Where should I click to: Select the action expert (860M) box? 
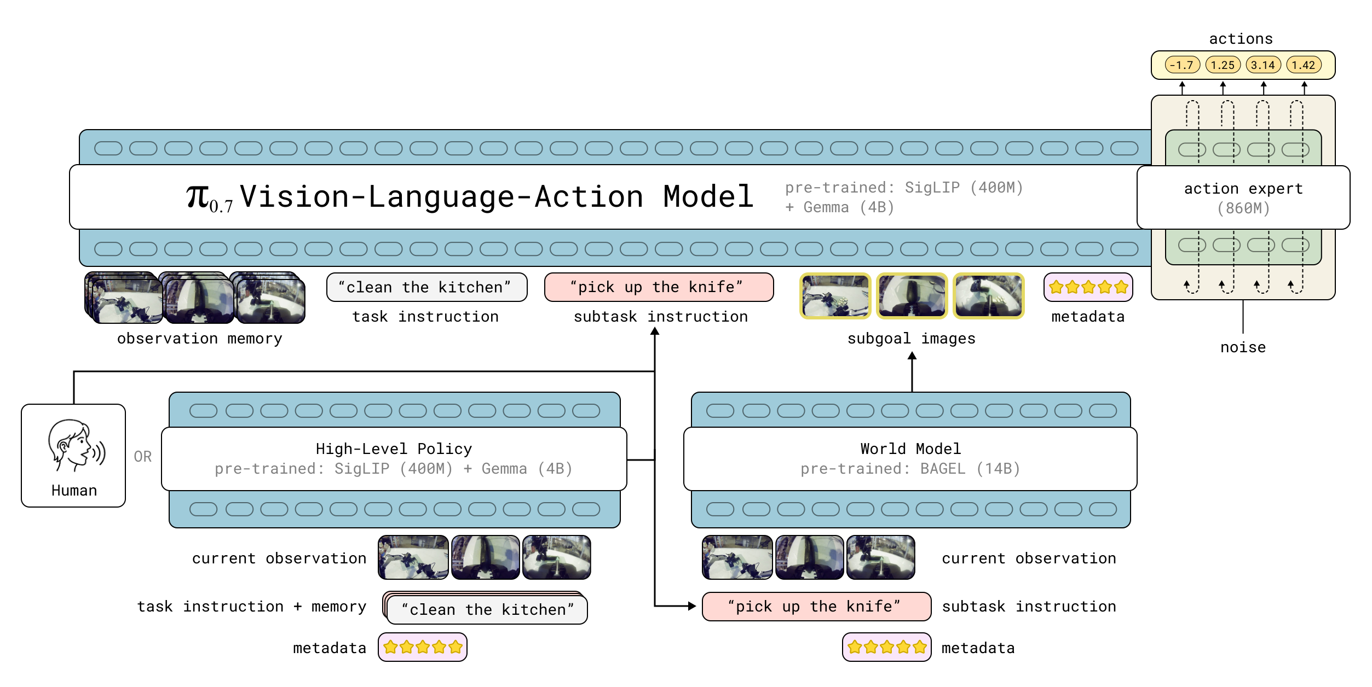(1243, 197)
